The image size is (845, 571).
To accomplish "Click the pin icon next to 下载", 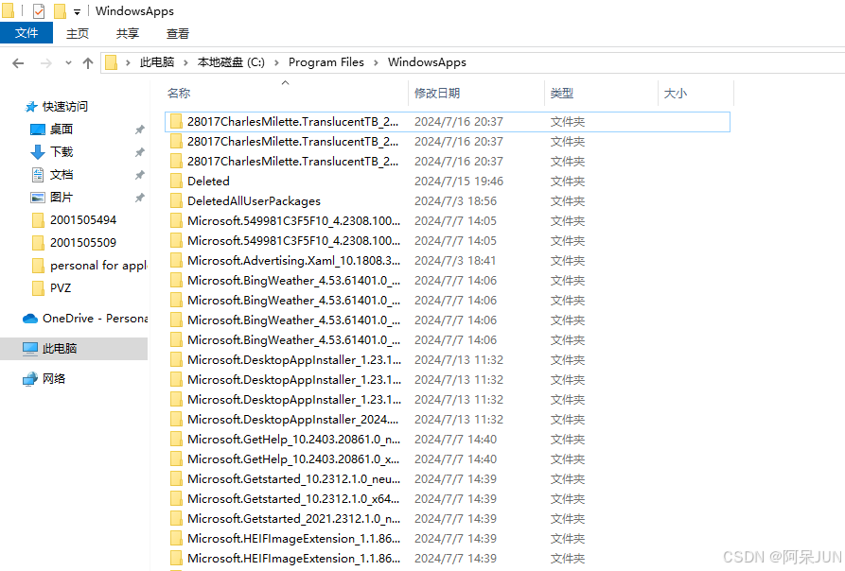I will [x=140, y=152].
